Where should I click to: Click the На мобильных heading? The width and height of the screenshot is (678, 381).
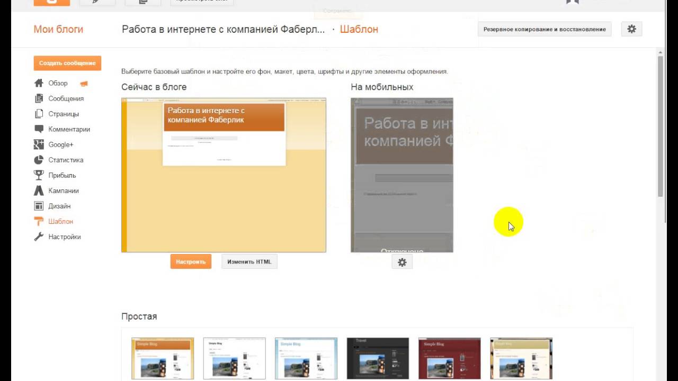pyautogui.click(x=382, y=87)
